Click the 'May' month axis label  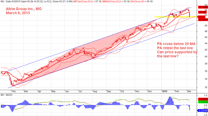[53, 91]
